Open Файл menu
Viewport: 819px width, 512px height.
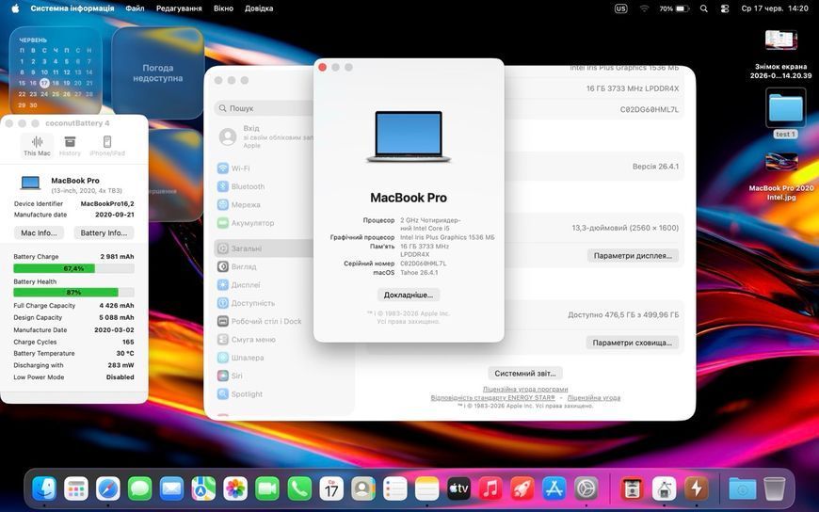pos(135,8)
